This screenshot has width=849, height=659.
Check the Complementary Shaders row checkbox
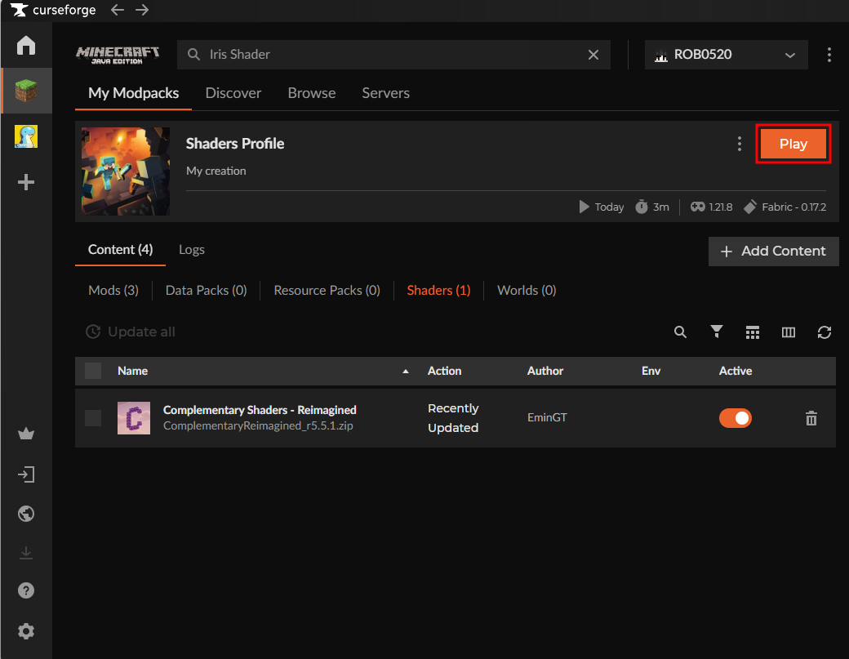coord(93,418)
